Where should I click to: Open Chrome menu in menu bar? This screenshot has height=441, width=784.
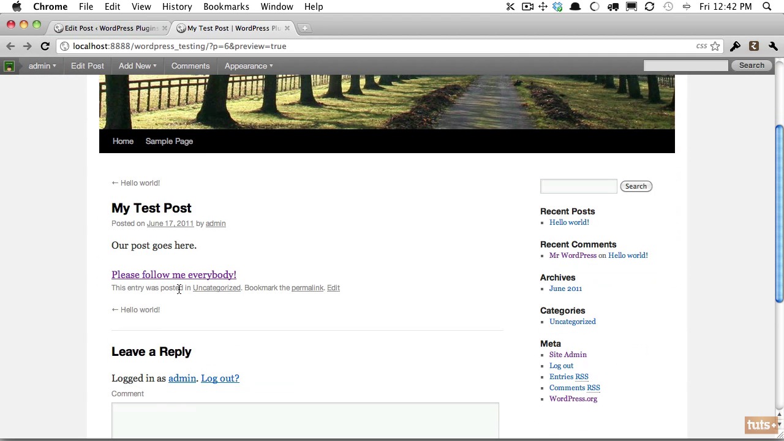pos(50,7)
